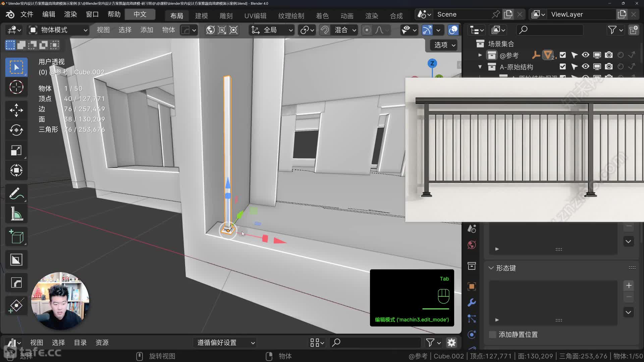Enable 添加静置位置 checkbox

pyautogui.click(x=493, y=335)
